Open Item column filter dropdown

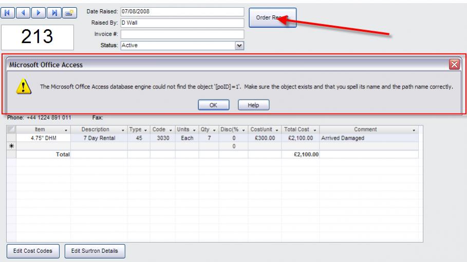(66, 130)
